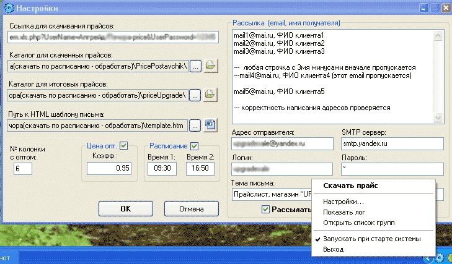The height and width of the screenshot is (264, 452).
Task: Toggle the Цена опт. checkbox
Action: [x=123, y=145]
